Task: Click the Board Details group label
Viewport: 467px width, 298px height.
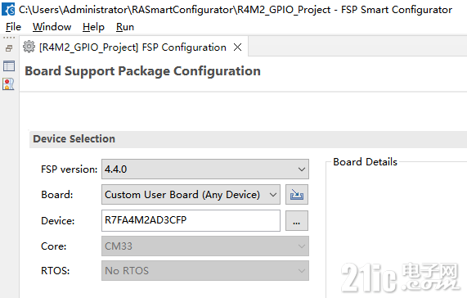Action: (365, 162)
